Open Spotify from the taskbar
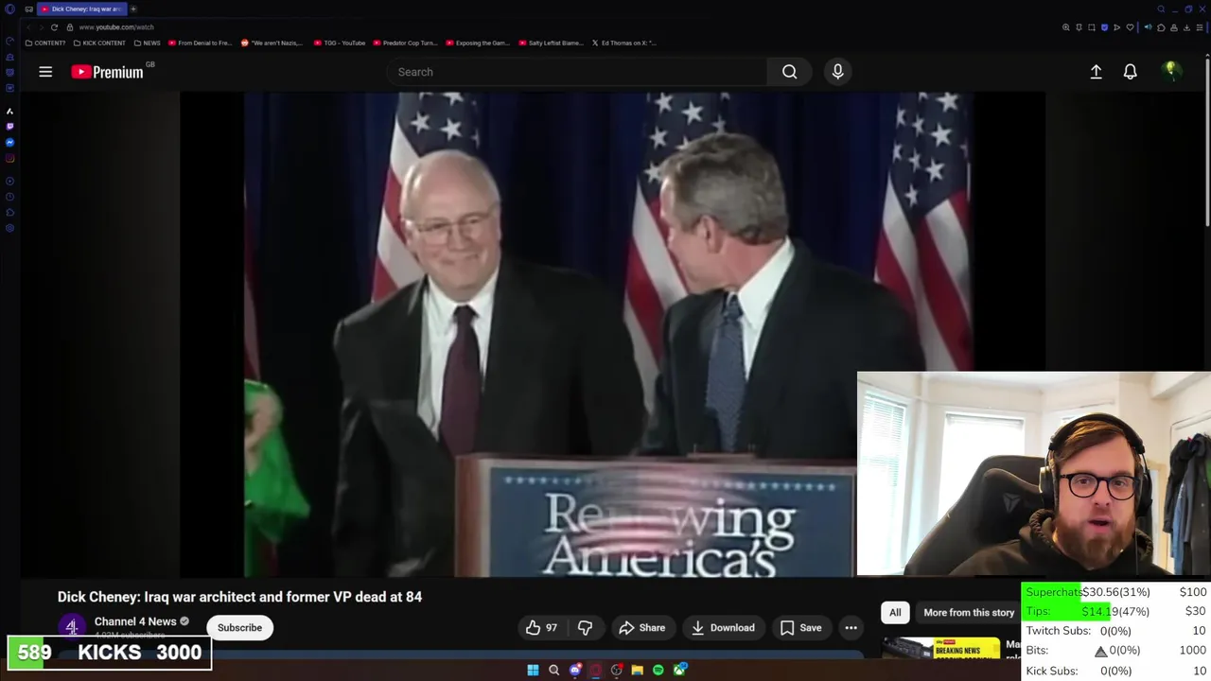Screen dimensions: 1211x681 point(658,670)
